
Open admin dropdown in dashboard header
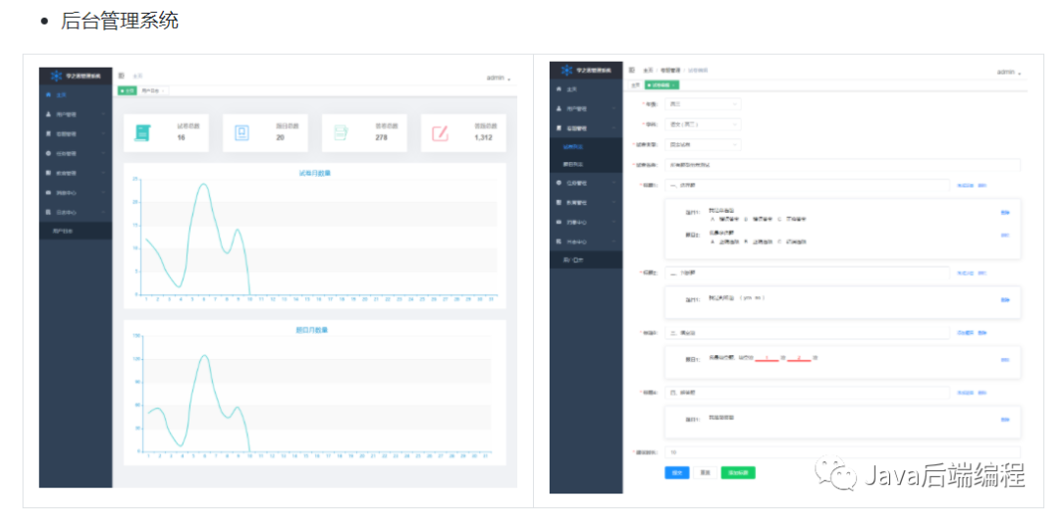[x=499, y=78]
